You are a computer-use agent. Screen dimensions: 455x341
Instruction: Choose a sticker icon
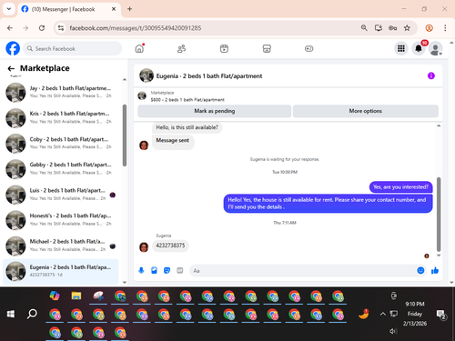tap(167, 270)
